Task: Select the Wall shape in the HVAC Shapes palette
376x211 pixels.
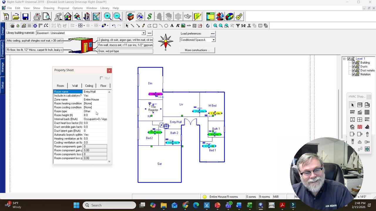Action: coord(367,120)
